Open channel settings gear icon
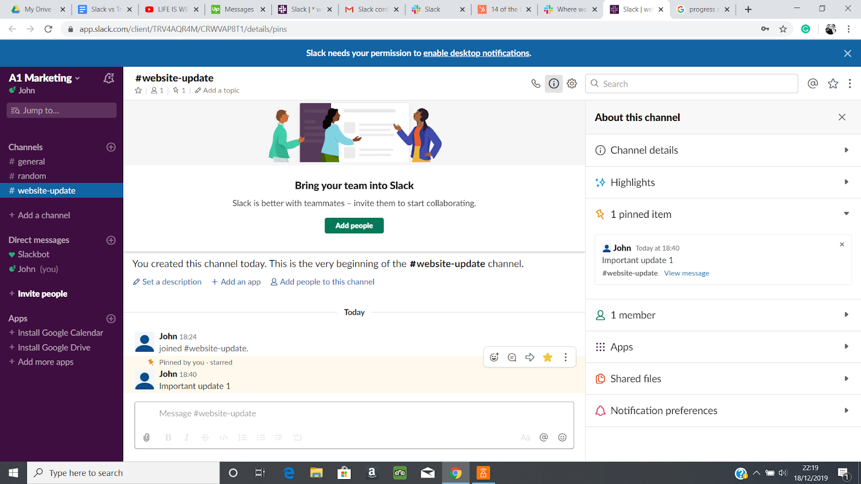 tap(572, 83)
